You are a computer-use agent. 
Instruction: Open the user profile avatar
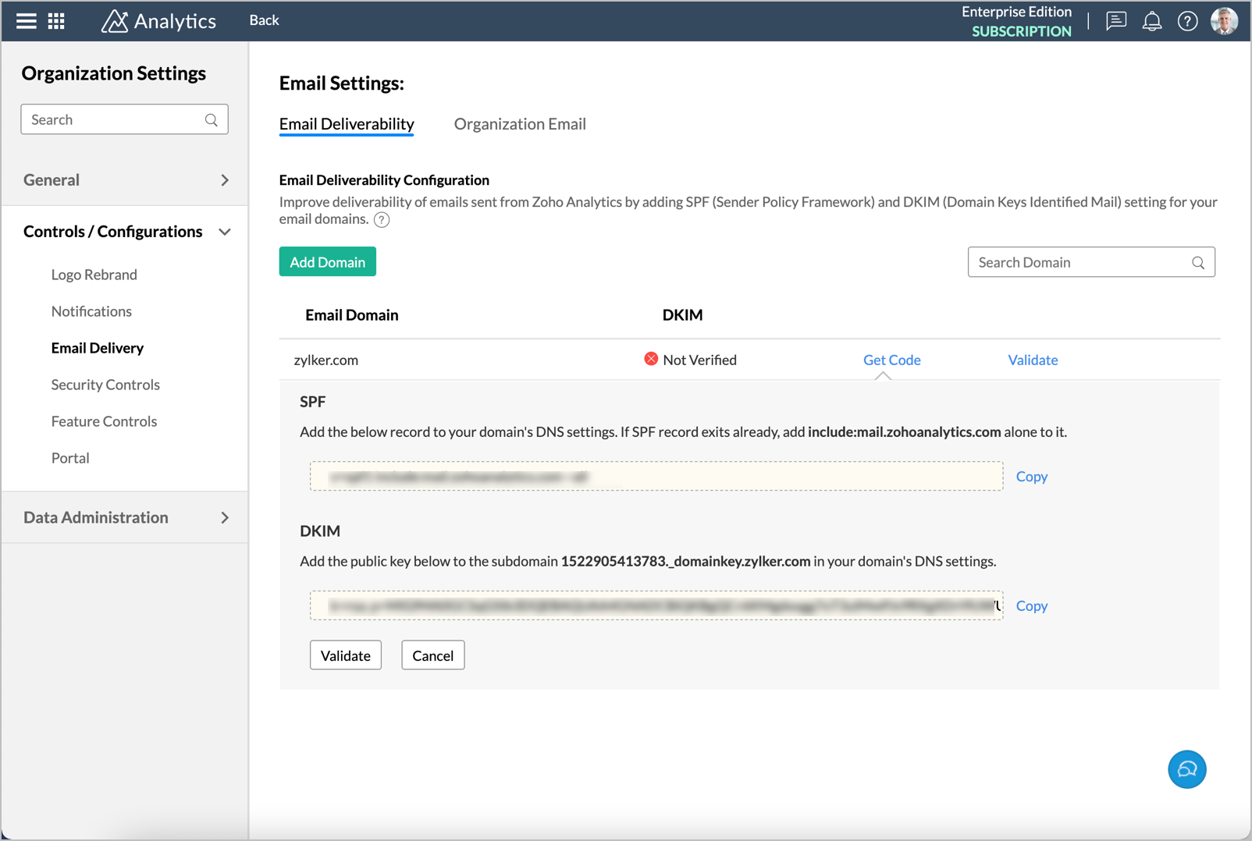point(1224,21)
